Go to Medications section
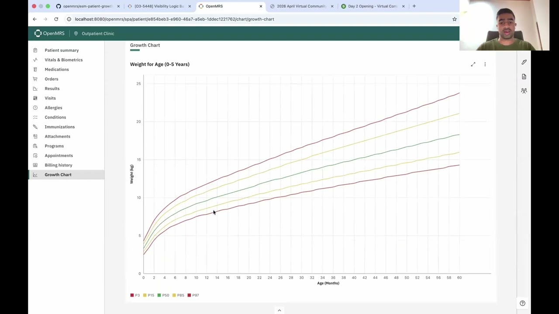Viewport: 559px width, 314px height. coord(56,69)
